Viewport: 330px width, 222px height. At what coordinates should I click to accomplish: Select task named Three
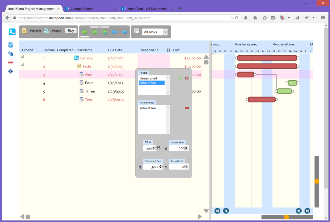coord(90,91)
